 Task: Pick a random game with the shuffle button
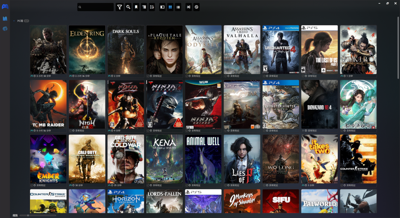(x=189, y=7)
